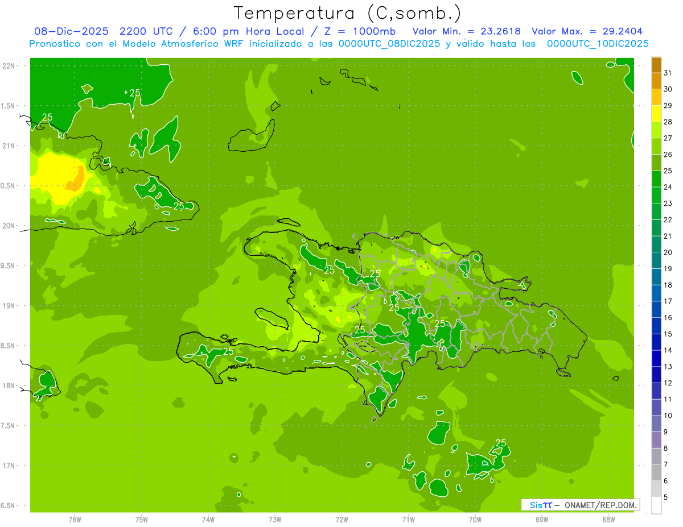The width and height of the screenshot is (683, 527).
Task: Click the '25' contour label near 70W 17N
Action: click(x=501, y=443)
